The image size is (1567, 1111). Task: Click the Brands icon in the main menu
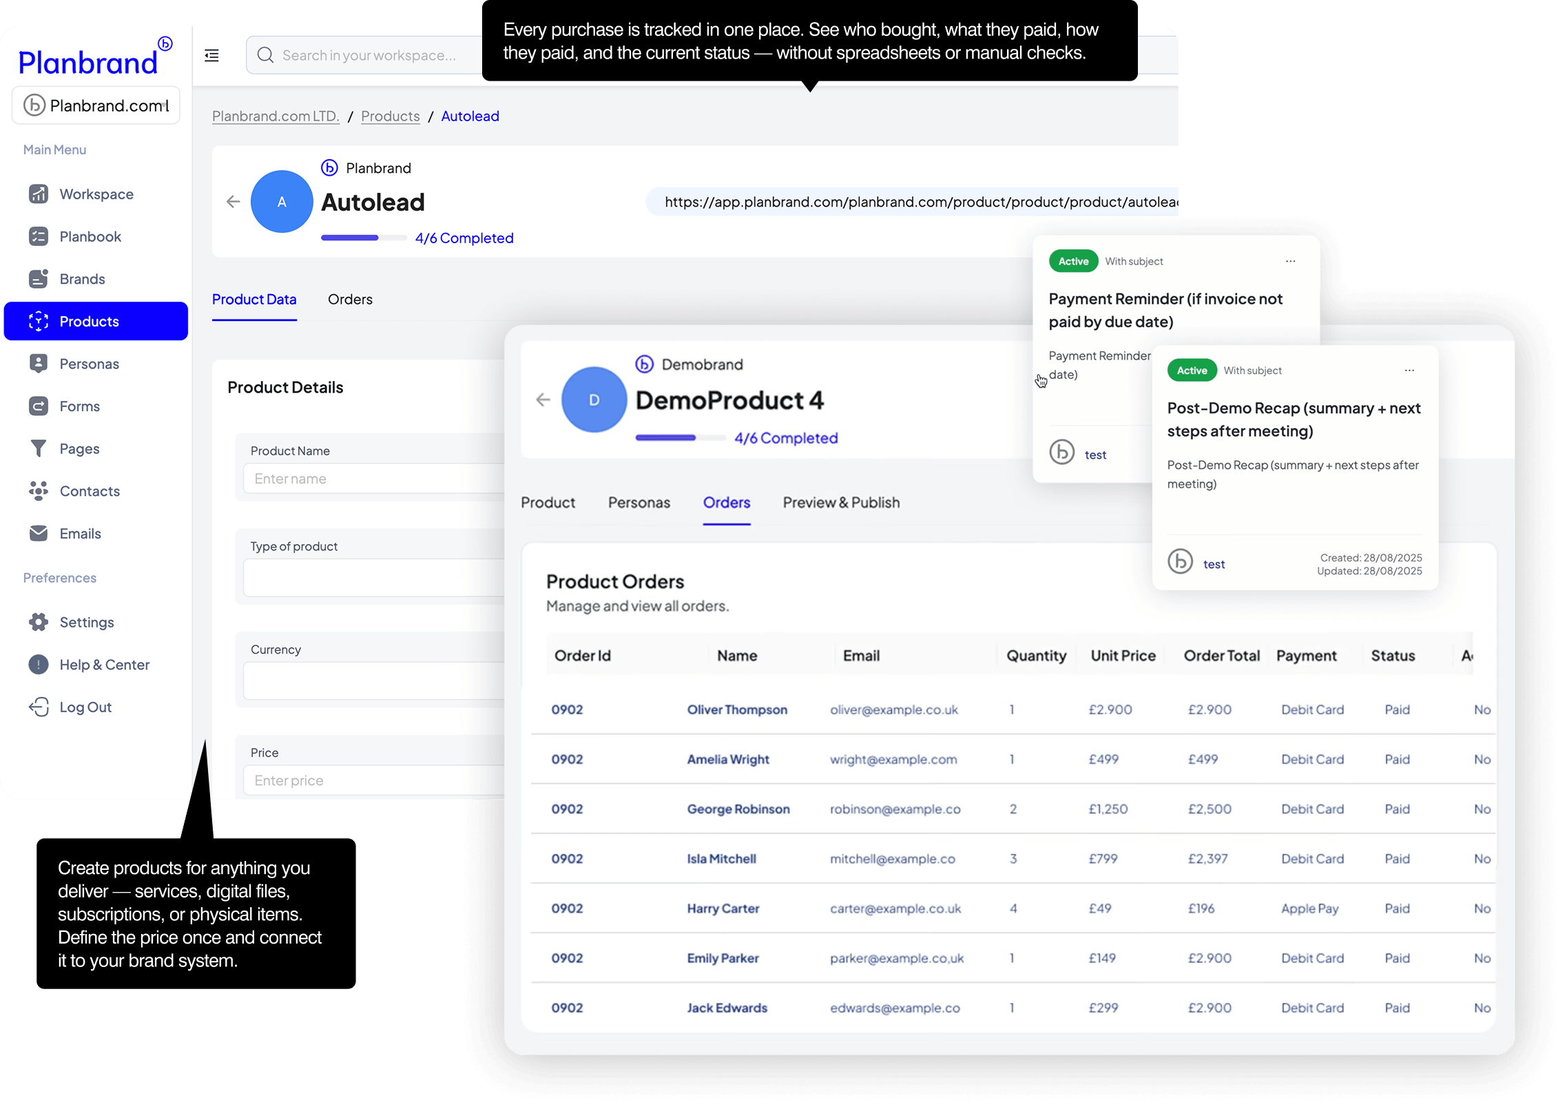coord(39,279)
